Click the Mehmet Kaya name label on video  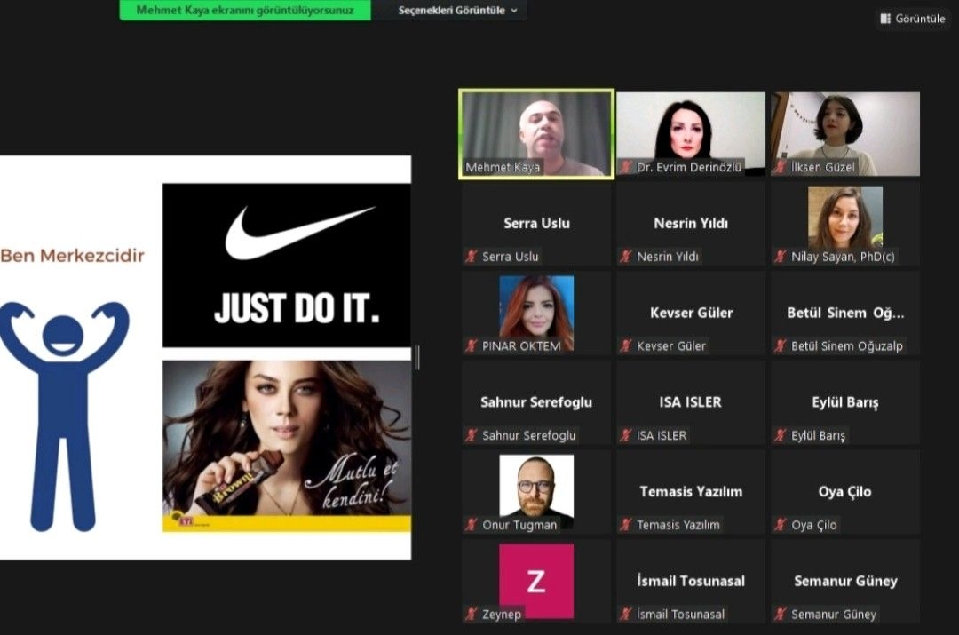[x=503, y=167]
